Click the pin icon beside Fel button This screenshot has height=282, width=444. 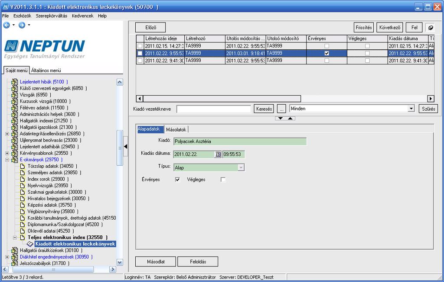[x=431, y=27]
